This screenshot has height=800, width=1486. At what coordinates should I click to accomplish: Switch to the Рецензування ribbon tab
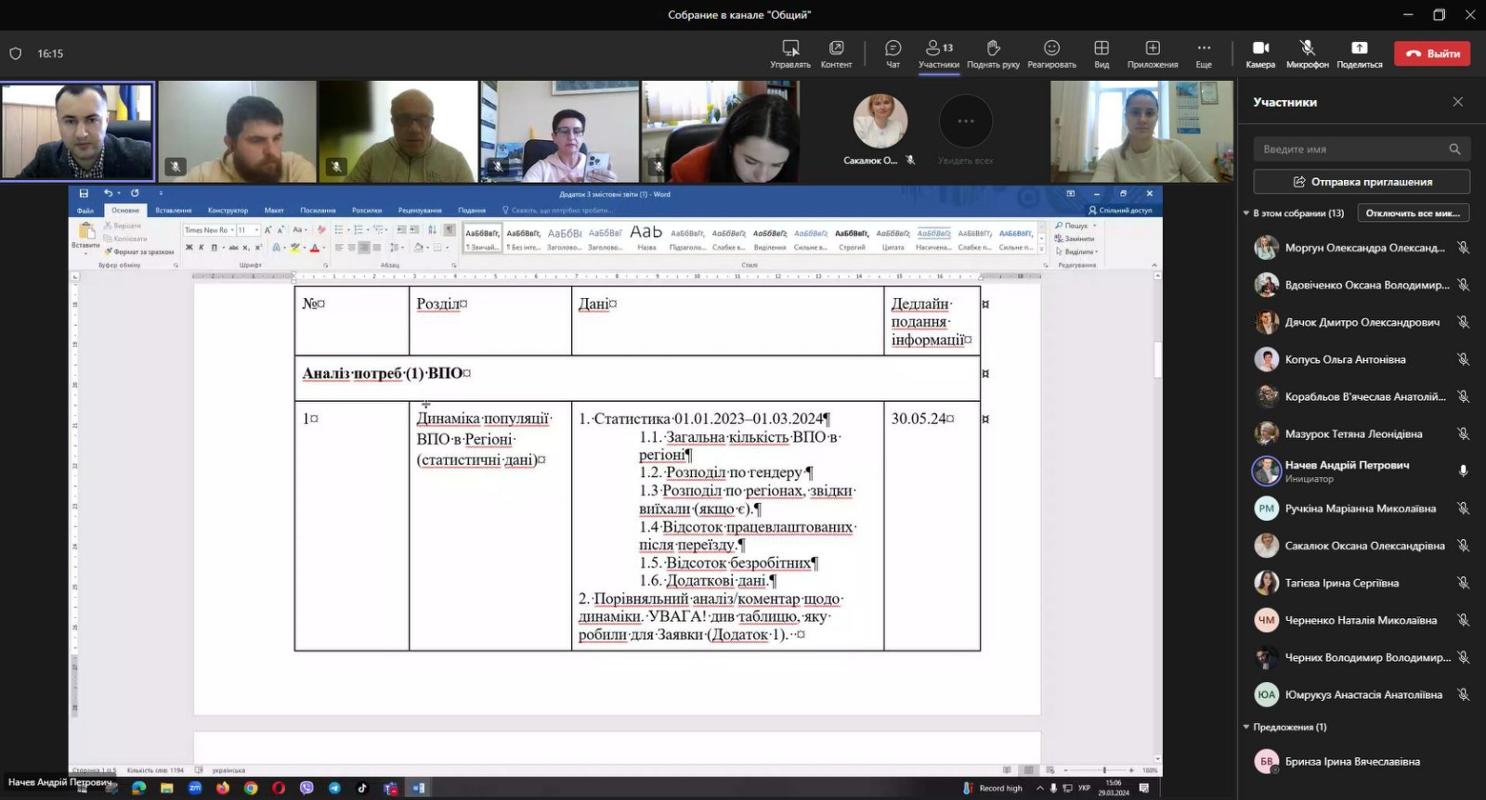[420, 211]
